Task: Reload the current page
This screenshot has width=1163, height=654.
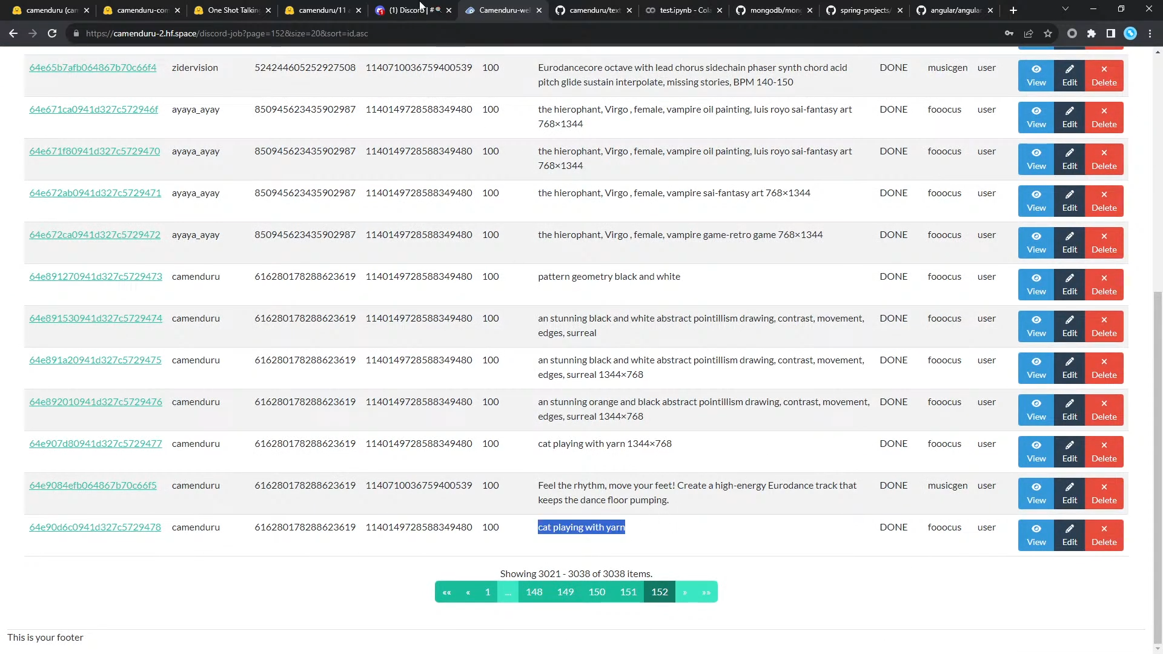Action: pos(52,33)
